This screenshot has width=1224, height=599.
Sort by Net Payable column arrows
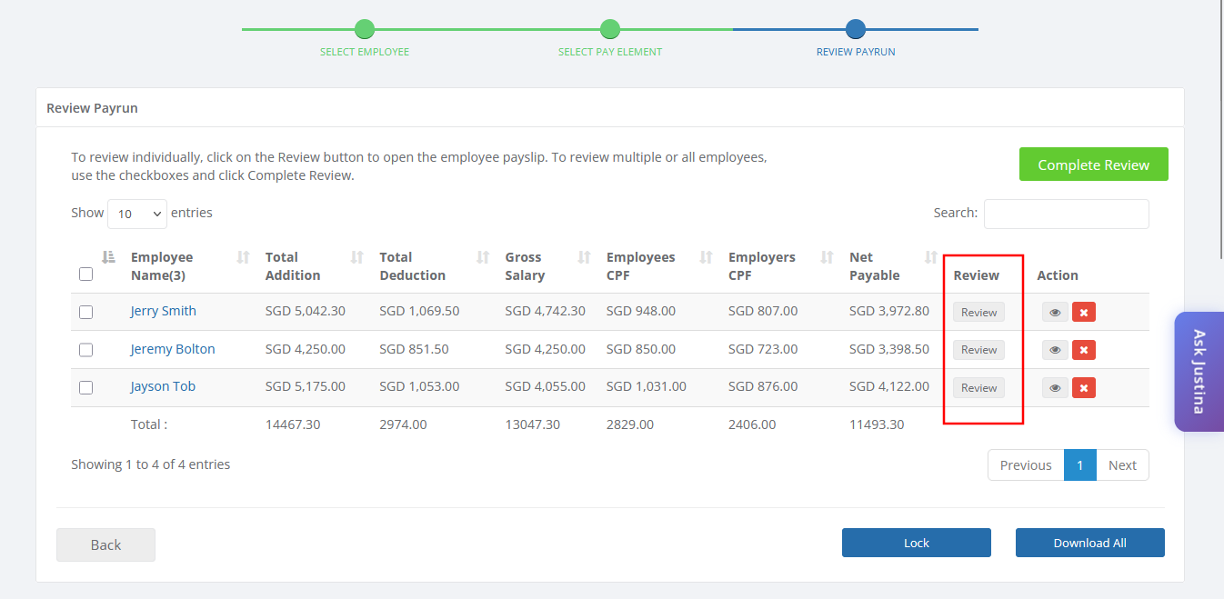click(x=931, y=257)
